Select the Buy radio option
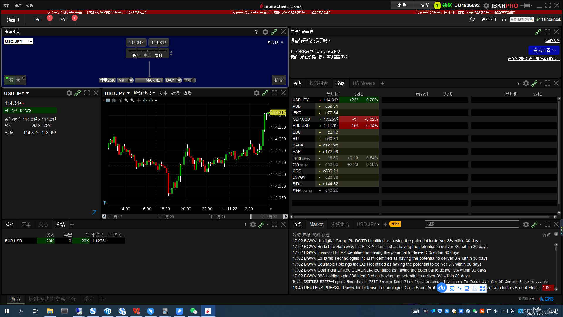Screen dimensions: 563x317 9,80
